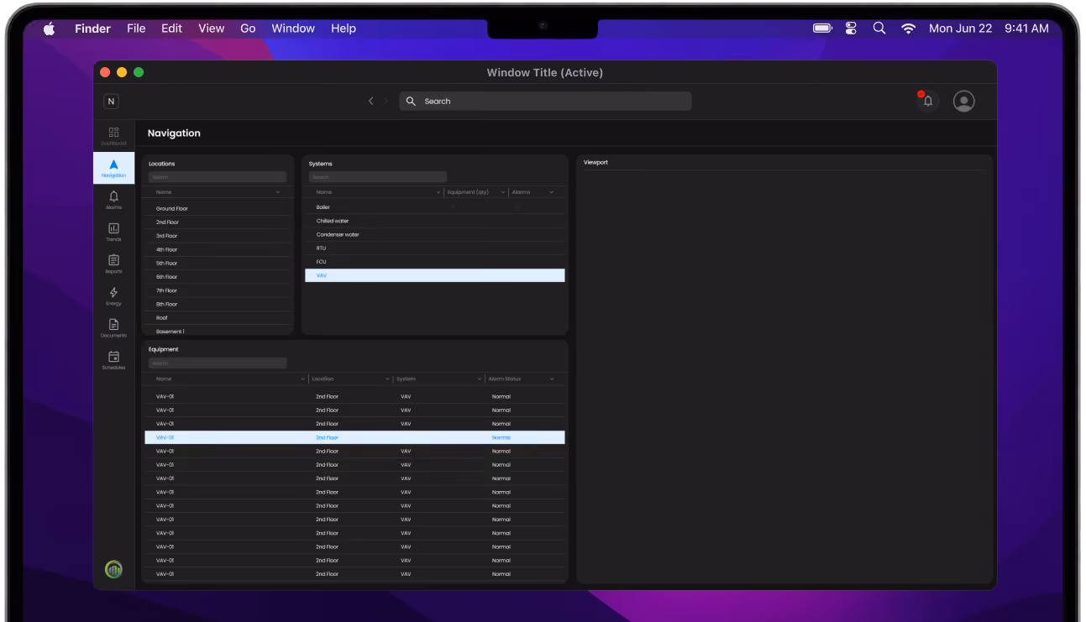
Task: Open the user profile avatar icon
Action: pos(964,101)
